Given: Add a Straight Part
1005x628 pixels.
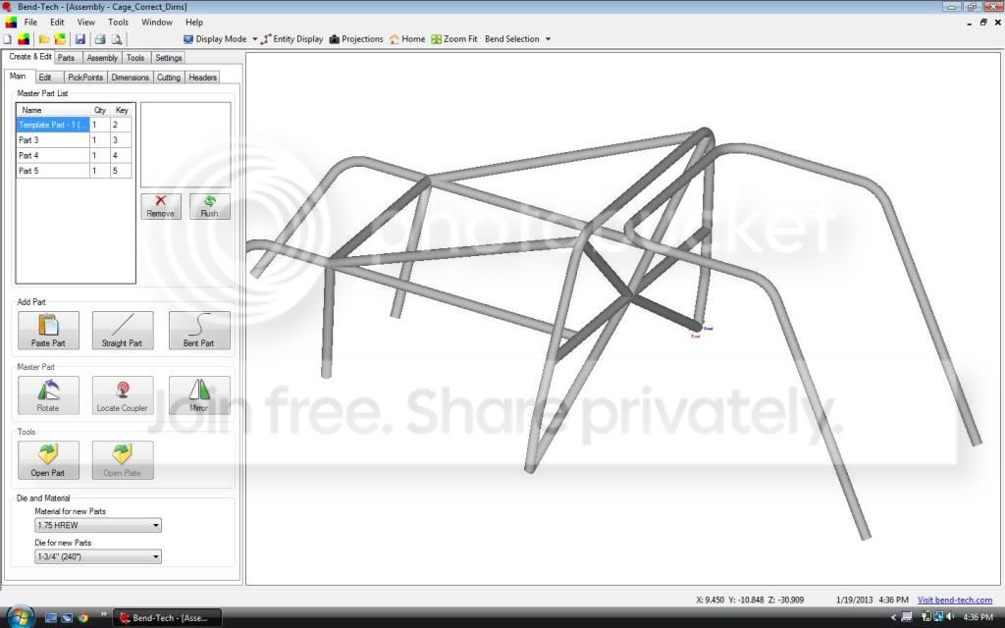Looking at the screenshot, I should (123, 331).
